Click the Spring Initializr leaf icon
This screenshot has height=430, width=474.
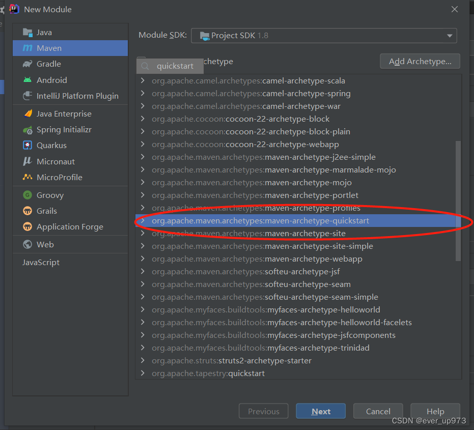27,130
